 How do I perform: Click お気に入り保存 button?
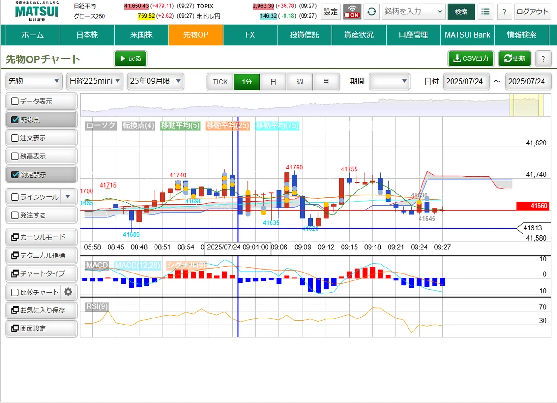pyautogui.click(x=41, y=310)
